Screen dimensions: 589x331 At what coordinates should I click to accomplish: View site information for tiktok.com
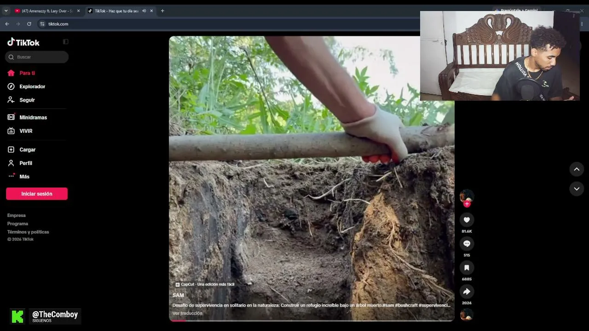42,24
